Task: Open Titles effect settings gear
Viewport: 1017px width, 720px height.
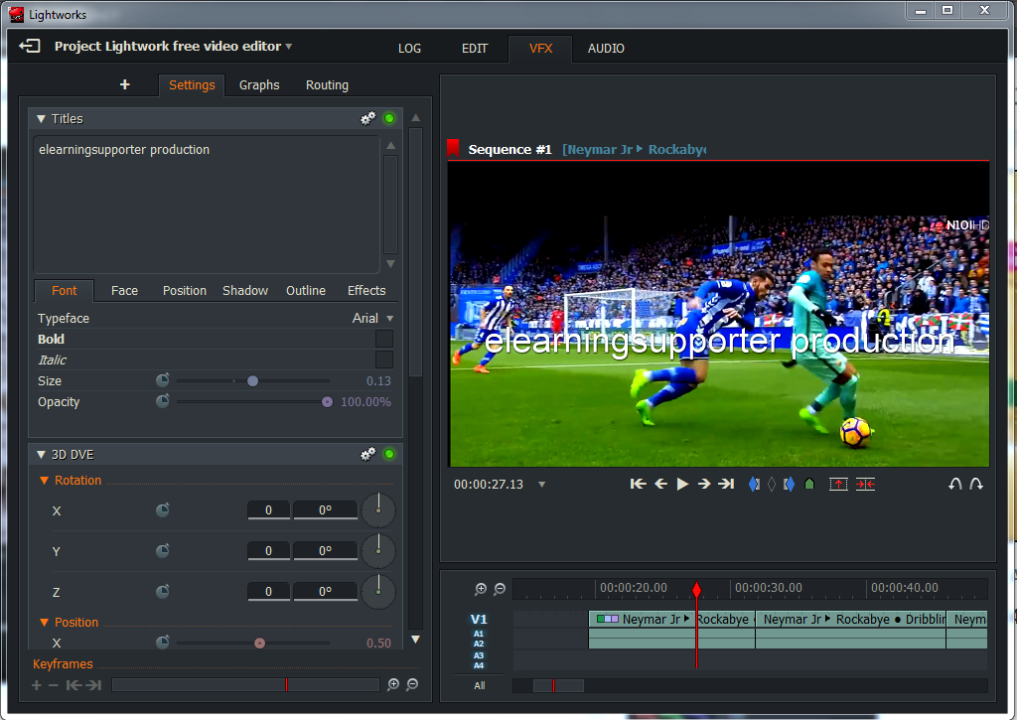Action: point(367,118)
